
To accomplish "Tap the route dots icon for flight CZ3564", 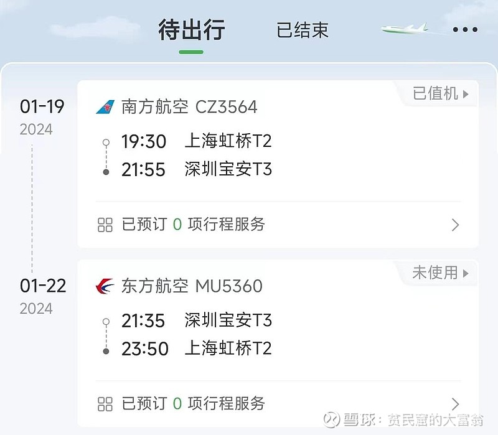I will (106, 157).
